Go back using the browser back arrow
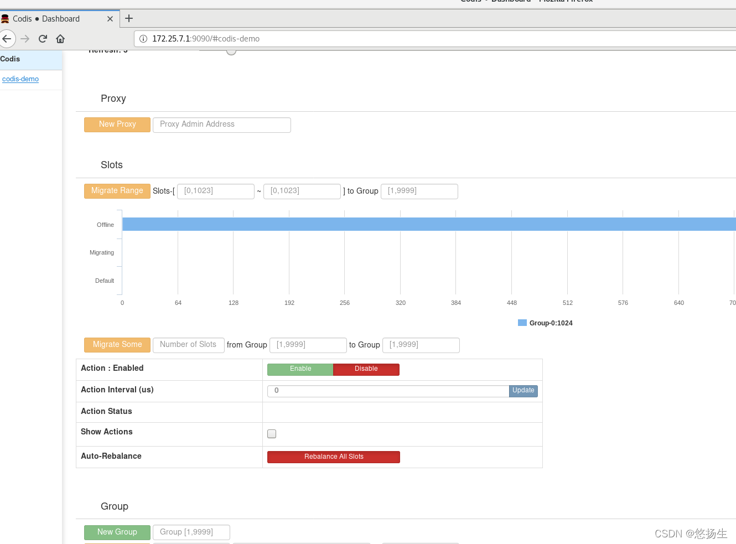 tap(7, 39)
